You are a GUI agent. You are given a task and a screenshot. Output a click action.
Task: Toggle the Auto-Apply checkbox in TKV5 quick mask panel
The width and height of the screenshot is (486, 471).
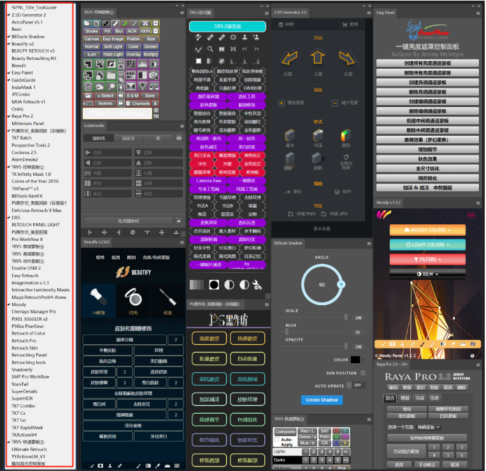point(277,439)
